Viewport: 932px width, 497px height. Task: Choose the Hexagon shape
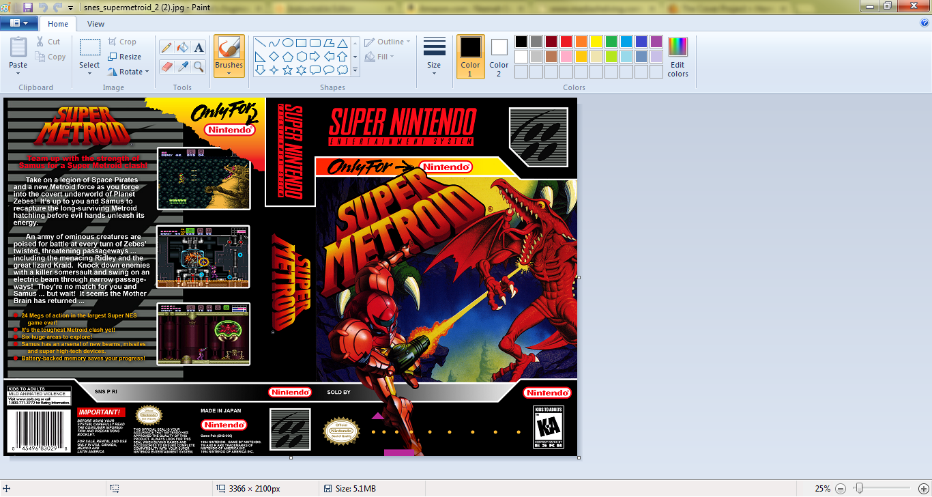pyautogui.click(x=301, y=56)
